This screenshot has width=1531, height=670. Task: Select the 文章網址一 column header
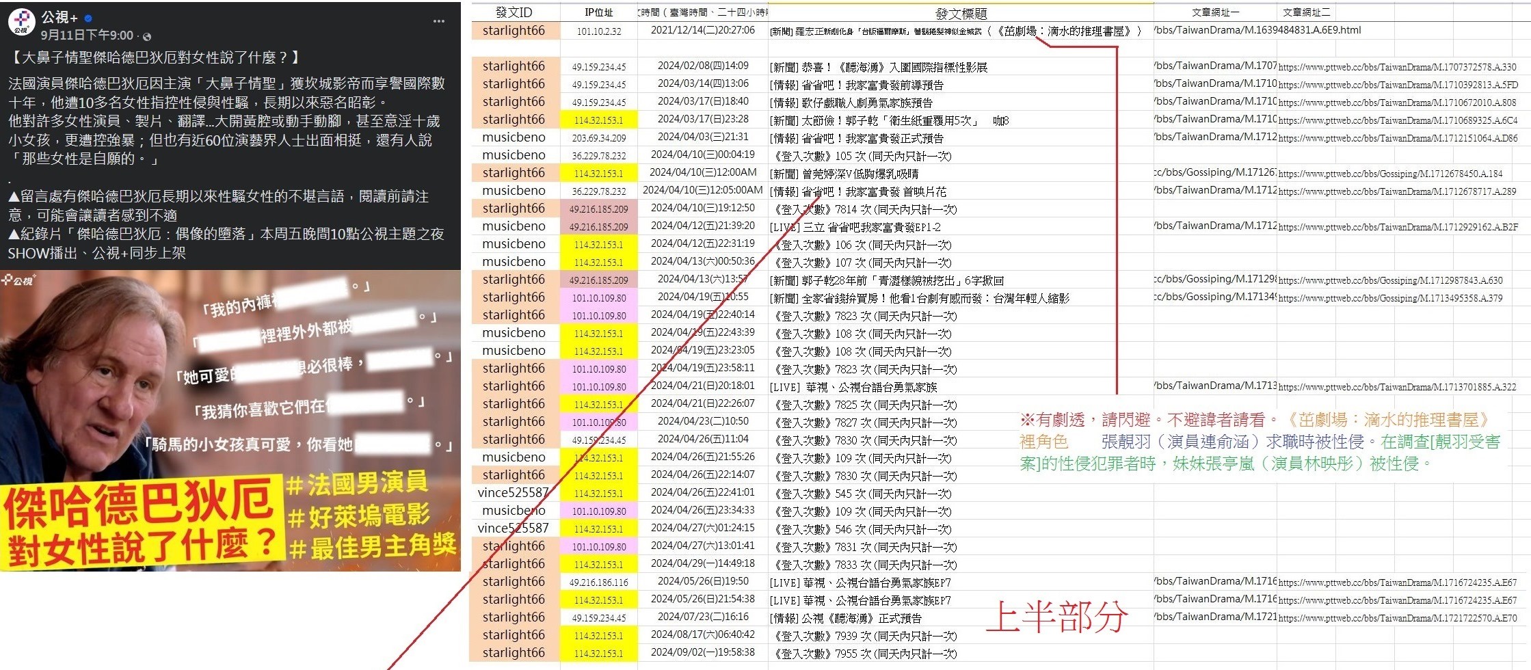point(1215,12)
